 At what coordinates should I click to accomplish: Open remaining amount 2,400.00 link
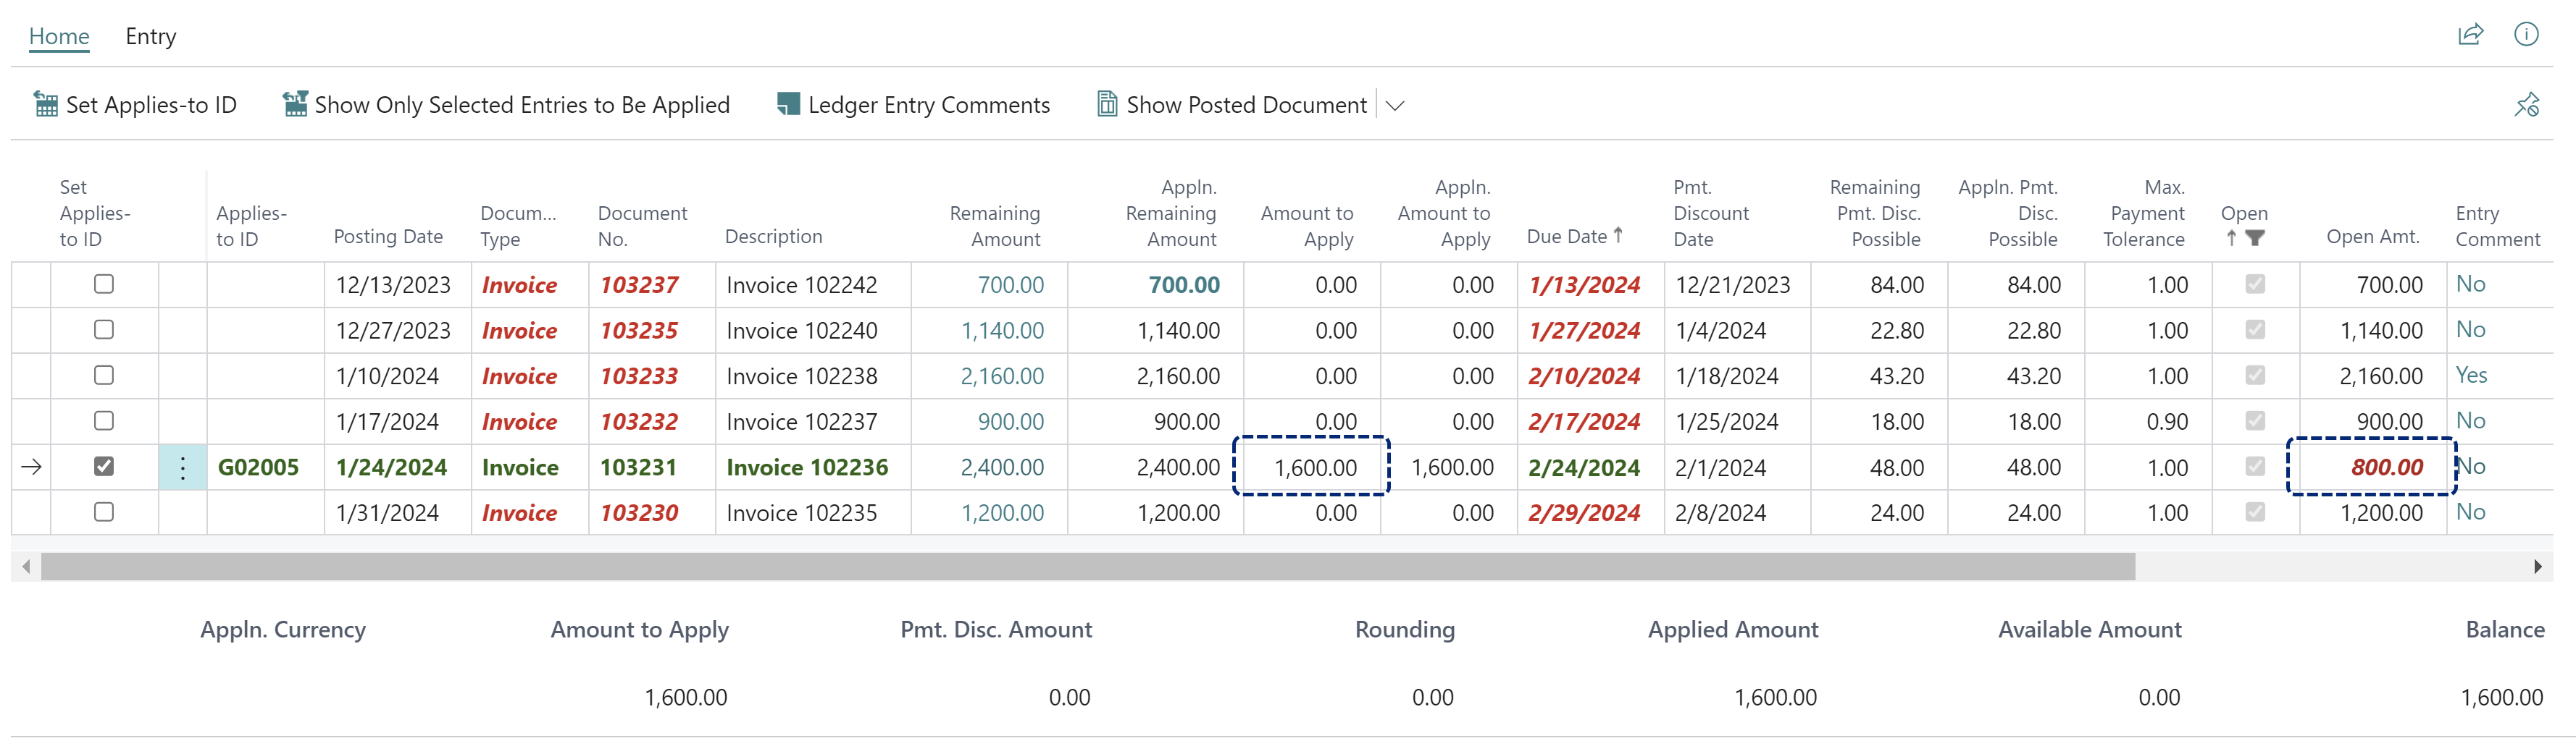tap(1002, 467)
